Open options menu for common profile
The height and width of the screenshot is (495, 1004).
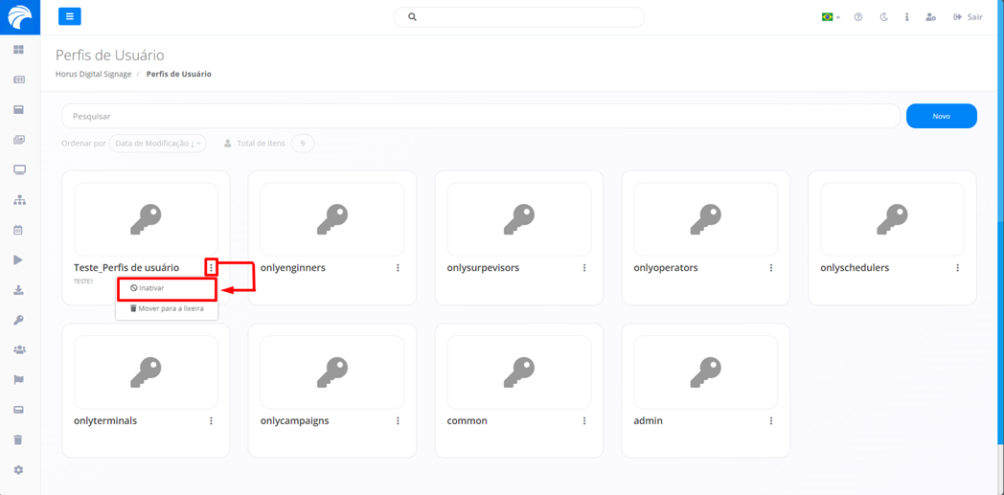click(x=584, y=421)
